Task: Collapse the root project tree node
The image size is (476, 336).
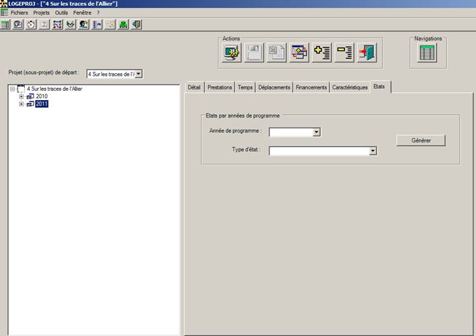Action: pyautogui.click(x=12, y=89)
